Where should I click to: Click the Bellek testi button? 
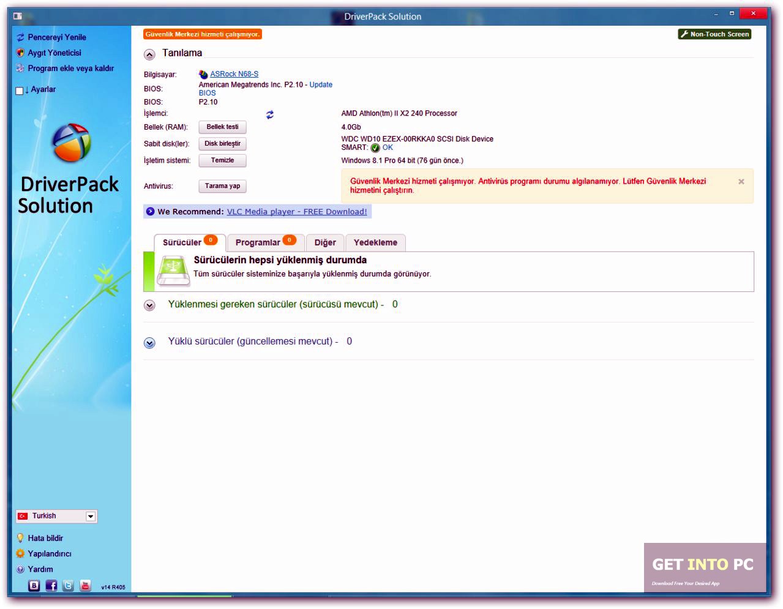(222, 127)
